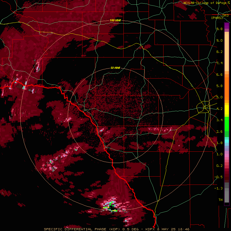
Task: Click the TH threshold label on scale
Action: 220,200
